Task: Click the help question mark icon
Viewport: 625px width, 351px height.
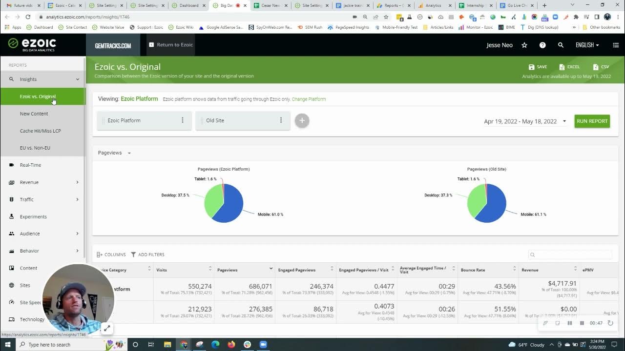Action: coord(542,45)
